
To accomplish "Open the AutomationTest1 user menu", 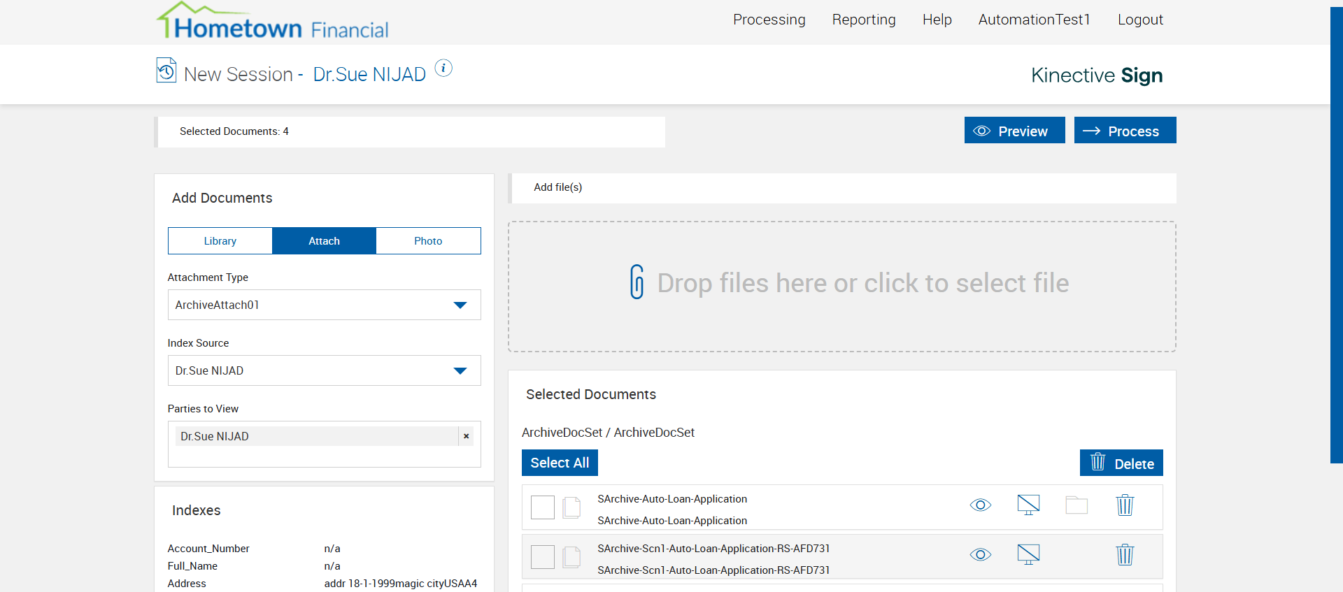I will [1035, 20].
